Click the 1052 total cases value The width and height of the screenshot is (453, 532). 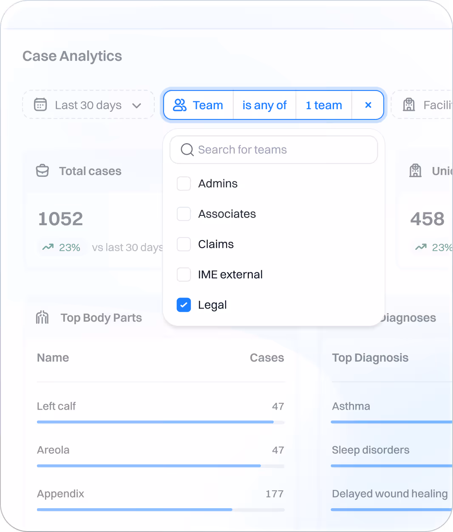tap(61, 219)
